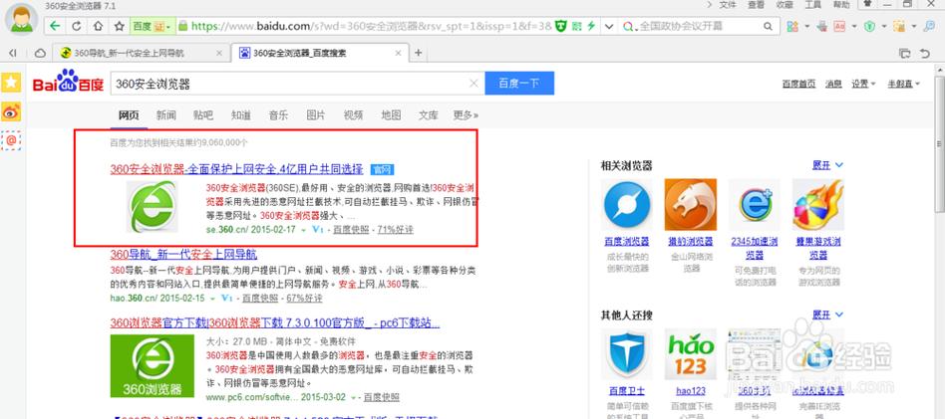This screenshot has height=419, width=945.
Task: Switch to the 图片 search category
Action: 316,115
